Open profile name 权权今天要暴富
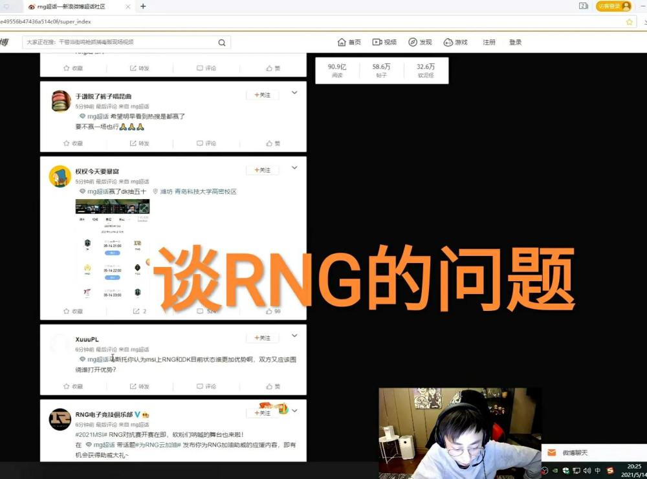The height and width of the screenshot is (479, 647). tap(97, 171)
